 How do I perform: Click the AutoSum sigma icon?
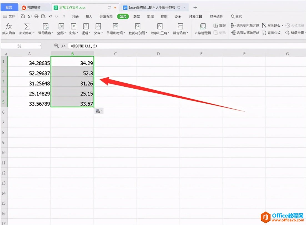(x=27, y=26)
